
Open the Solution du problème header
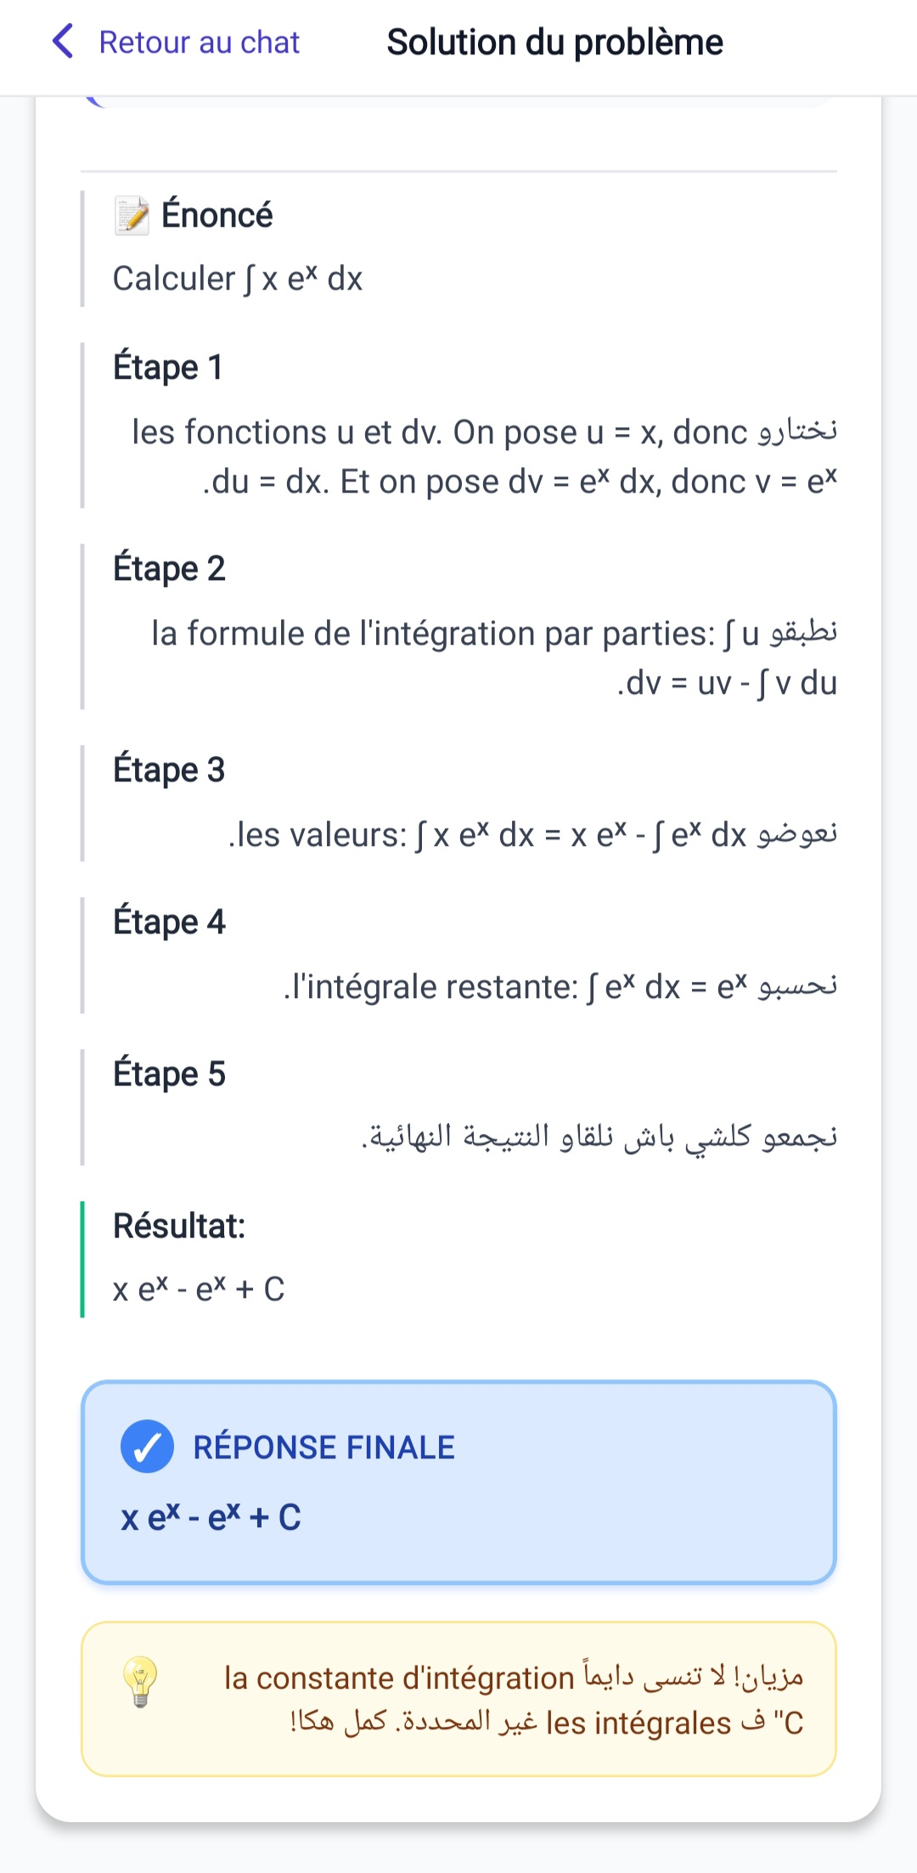(x=554, y=41)
